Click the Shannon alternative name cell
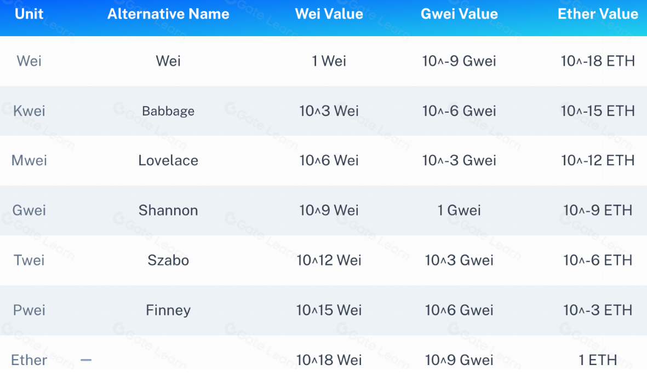 pos(168,211)
